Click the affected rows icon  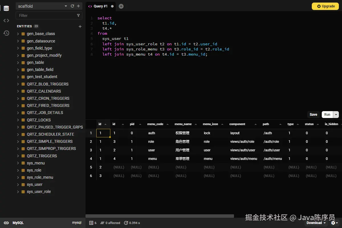pyautogui.click(x=102, y=223)
